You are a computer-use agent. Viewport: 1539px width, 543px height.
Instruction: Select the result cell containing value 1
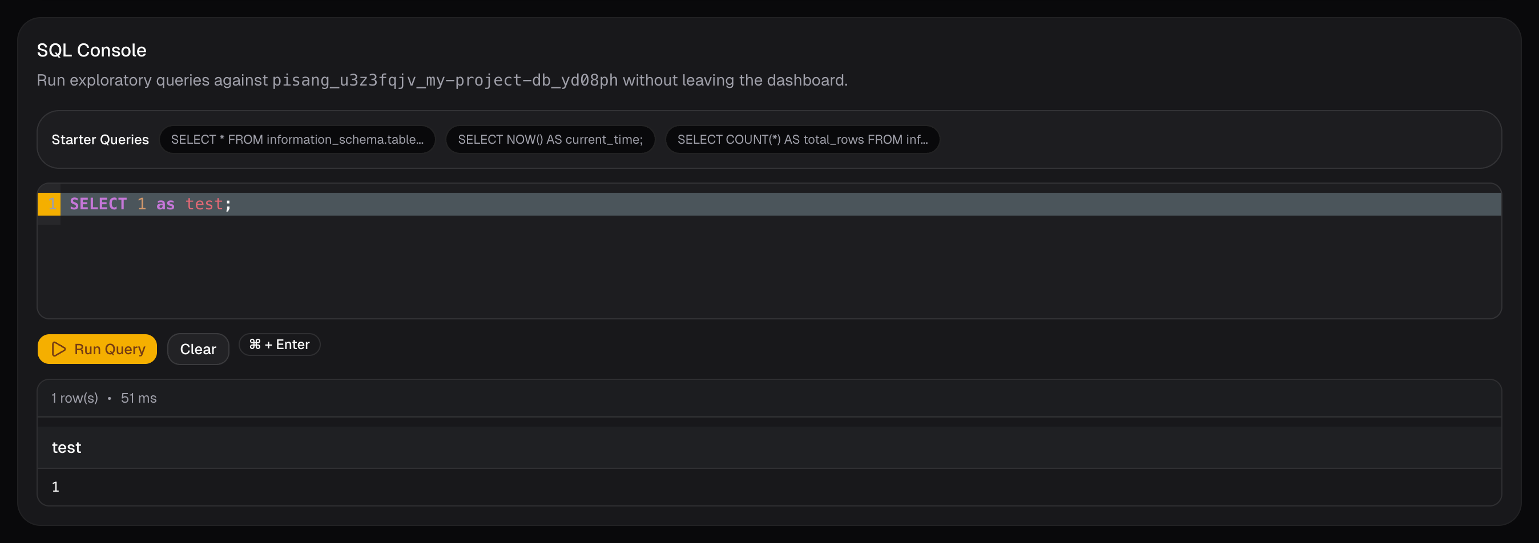pyautogui.click(x=55, y=487)
